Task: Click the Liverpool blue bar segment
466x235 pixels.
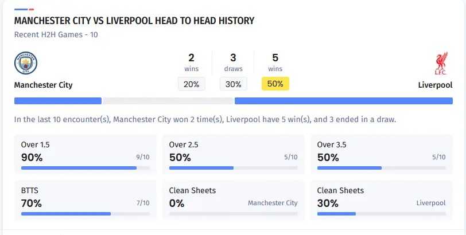Action: [343, 101]
